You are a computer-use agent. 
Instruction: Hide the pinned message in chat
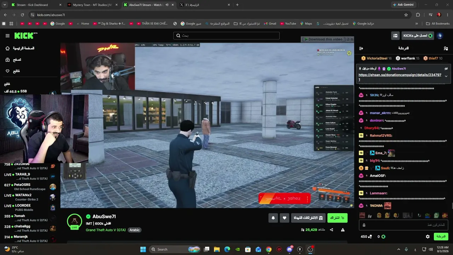(x=446, y=69)
